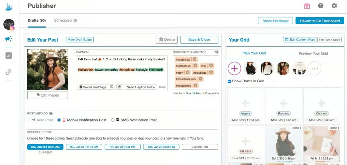347x165 pixels.
Task: Remove the #shoplocal suggested hashtag
Action: (195, 59)
